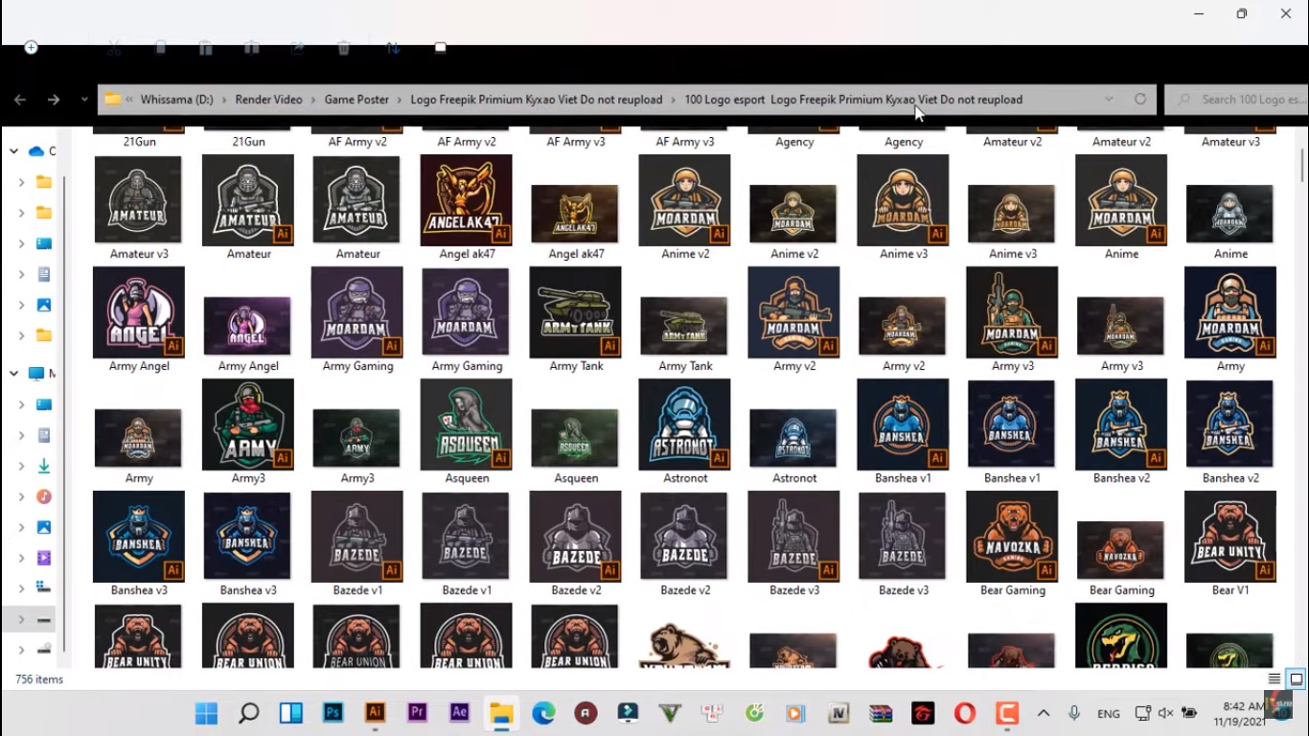Open recent locations dropdown arrow
The height and width of the screenshot is (736, 1309).
click(84, 100)
